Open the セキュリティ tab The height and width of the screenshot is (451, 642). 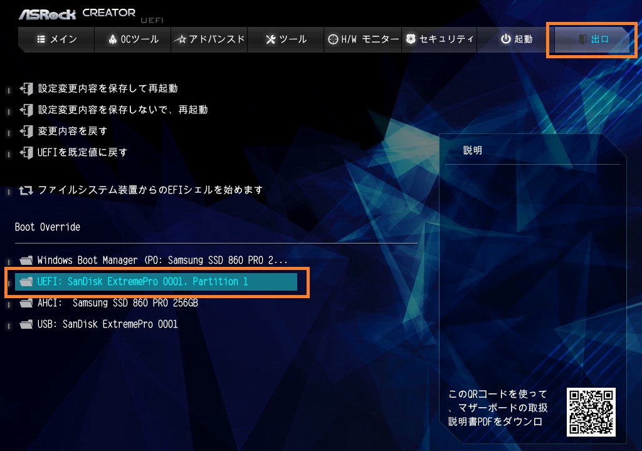point(439,39)
